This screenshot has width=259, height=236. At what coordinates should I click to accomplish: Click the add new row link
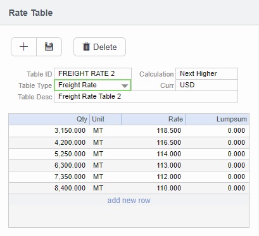pyautogui.click(x=129, y=201)
